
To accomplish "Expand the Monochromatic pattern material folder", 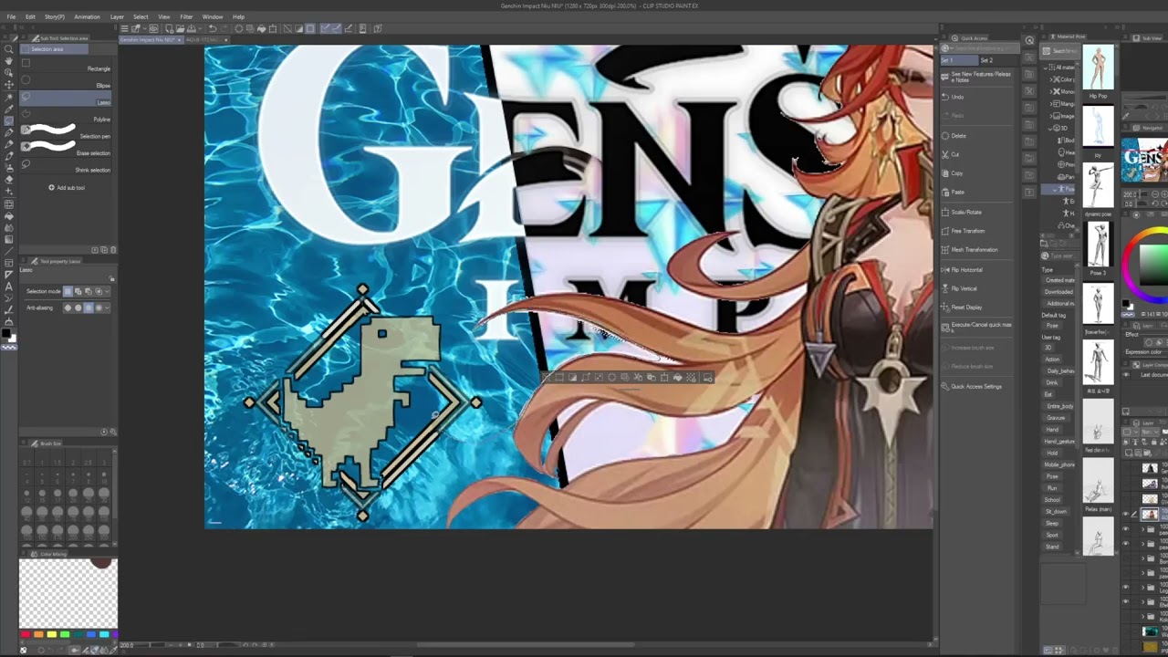I will tap(1051, 91).
